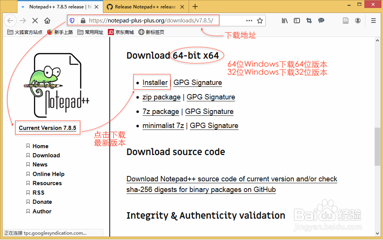Open the 新标签页 bookmark
Screen dimensions: 383x240
pos(151,32)
